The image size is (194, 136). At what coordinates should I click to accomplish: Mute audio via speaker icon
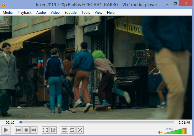160,132
